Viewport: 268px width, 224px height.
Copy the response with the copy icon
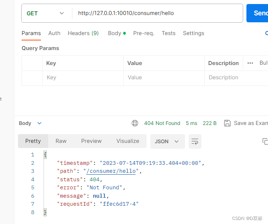pyautogui.click(x=265, y=141)
